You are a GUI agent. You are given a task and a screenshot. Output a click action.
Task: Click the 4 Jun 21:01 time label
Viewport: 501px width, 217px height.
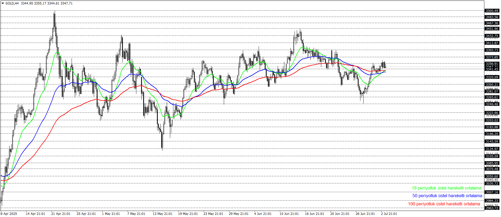[x=263, y=214]
